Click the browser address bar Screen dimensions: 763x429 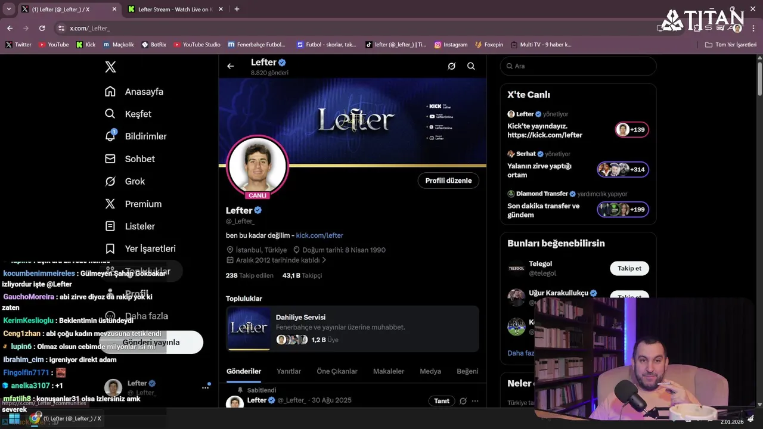[x=358, y=28]
